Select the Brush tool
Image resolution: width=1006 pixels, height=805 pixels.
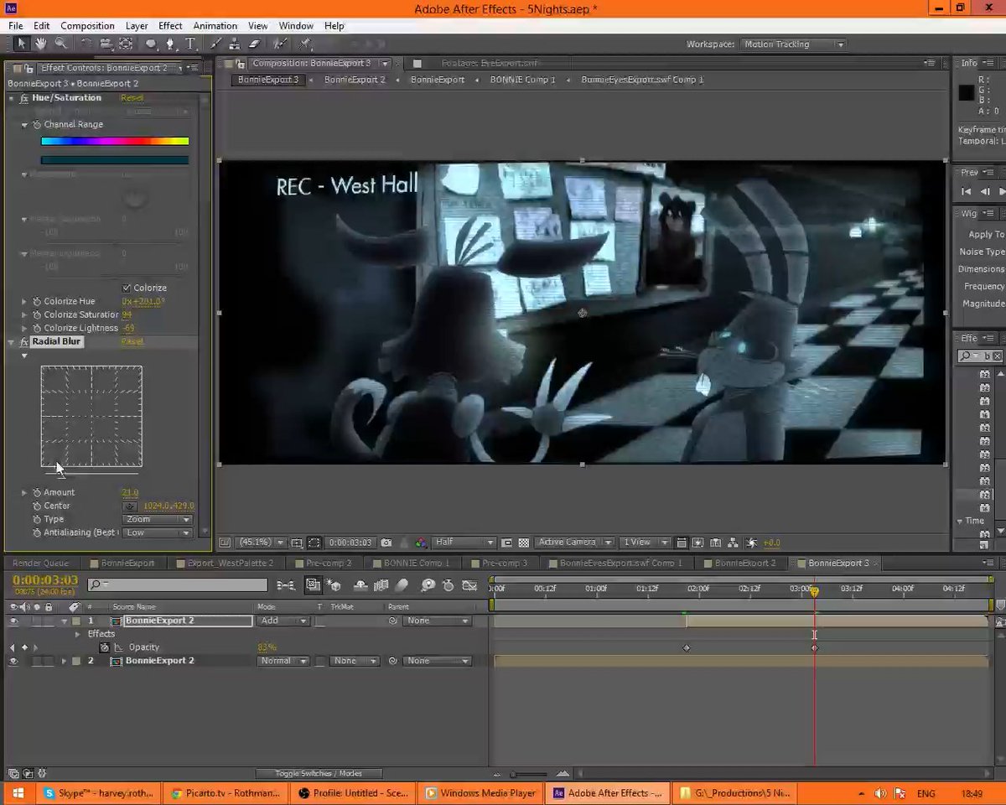[215, 44]
